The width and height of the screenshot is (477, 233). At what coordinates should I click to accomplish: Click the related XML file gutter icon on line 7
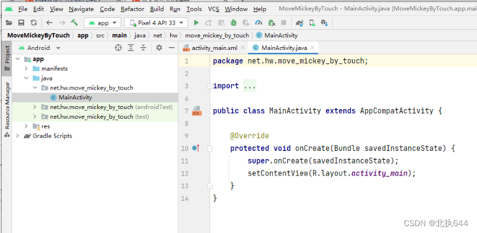[x=197, y=111]
